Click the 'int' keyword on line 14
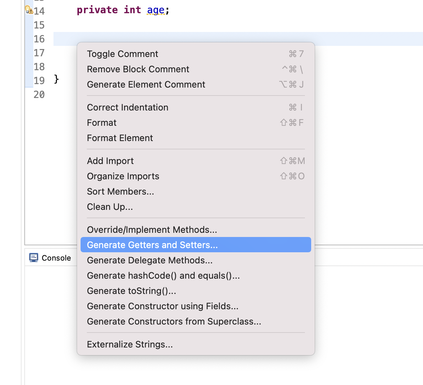Image resolution: width=423 pixels, height=385 pixels. tap(132, 10)
